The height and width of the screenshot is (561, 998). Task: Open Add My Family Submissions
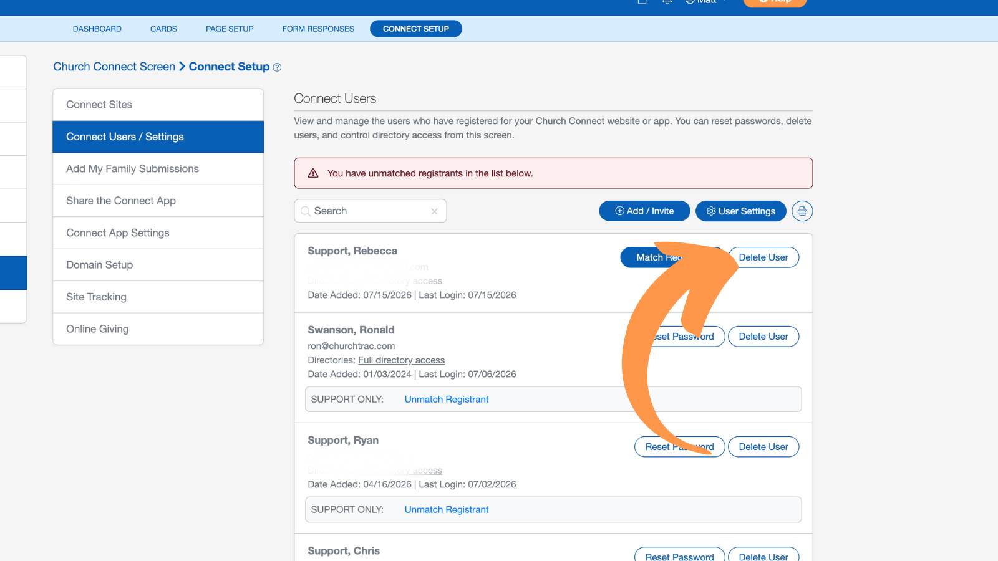[x=158, y=169]
